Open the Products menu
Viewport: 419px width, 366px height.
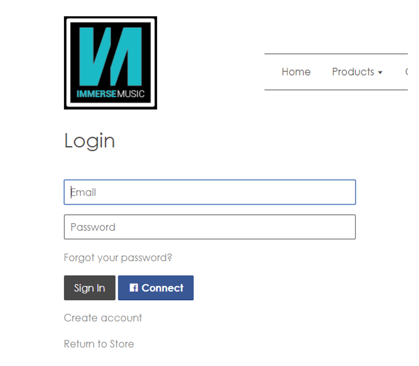[358, 71]
